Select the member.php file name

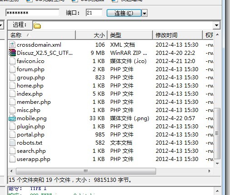34,102
